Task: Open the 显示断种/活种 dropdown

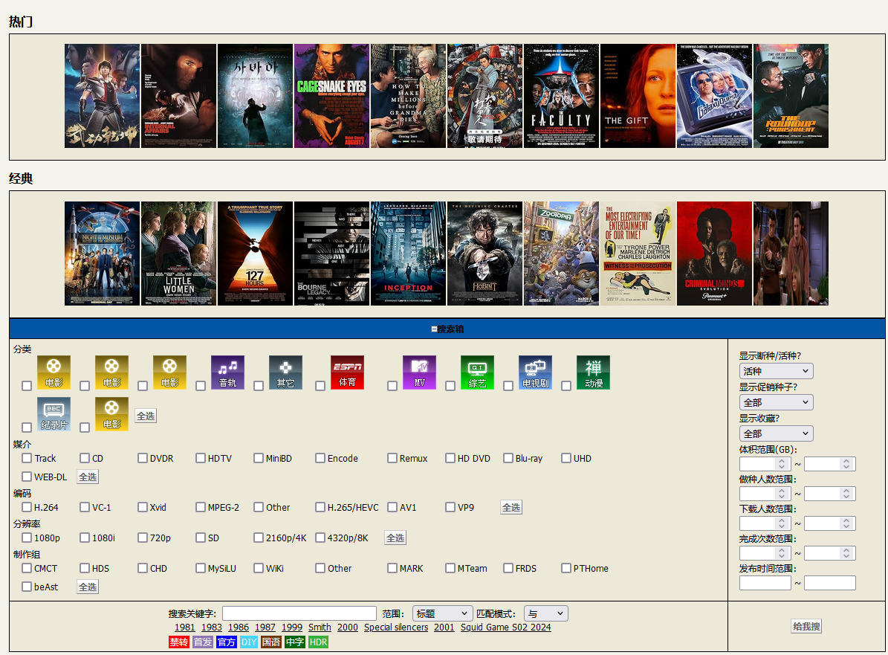Action: tap(776, 371)
